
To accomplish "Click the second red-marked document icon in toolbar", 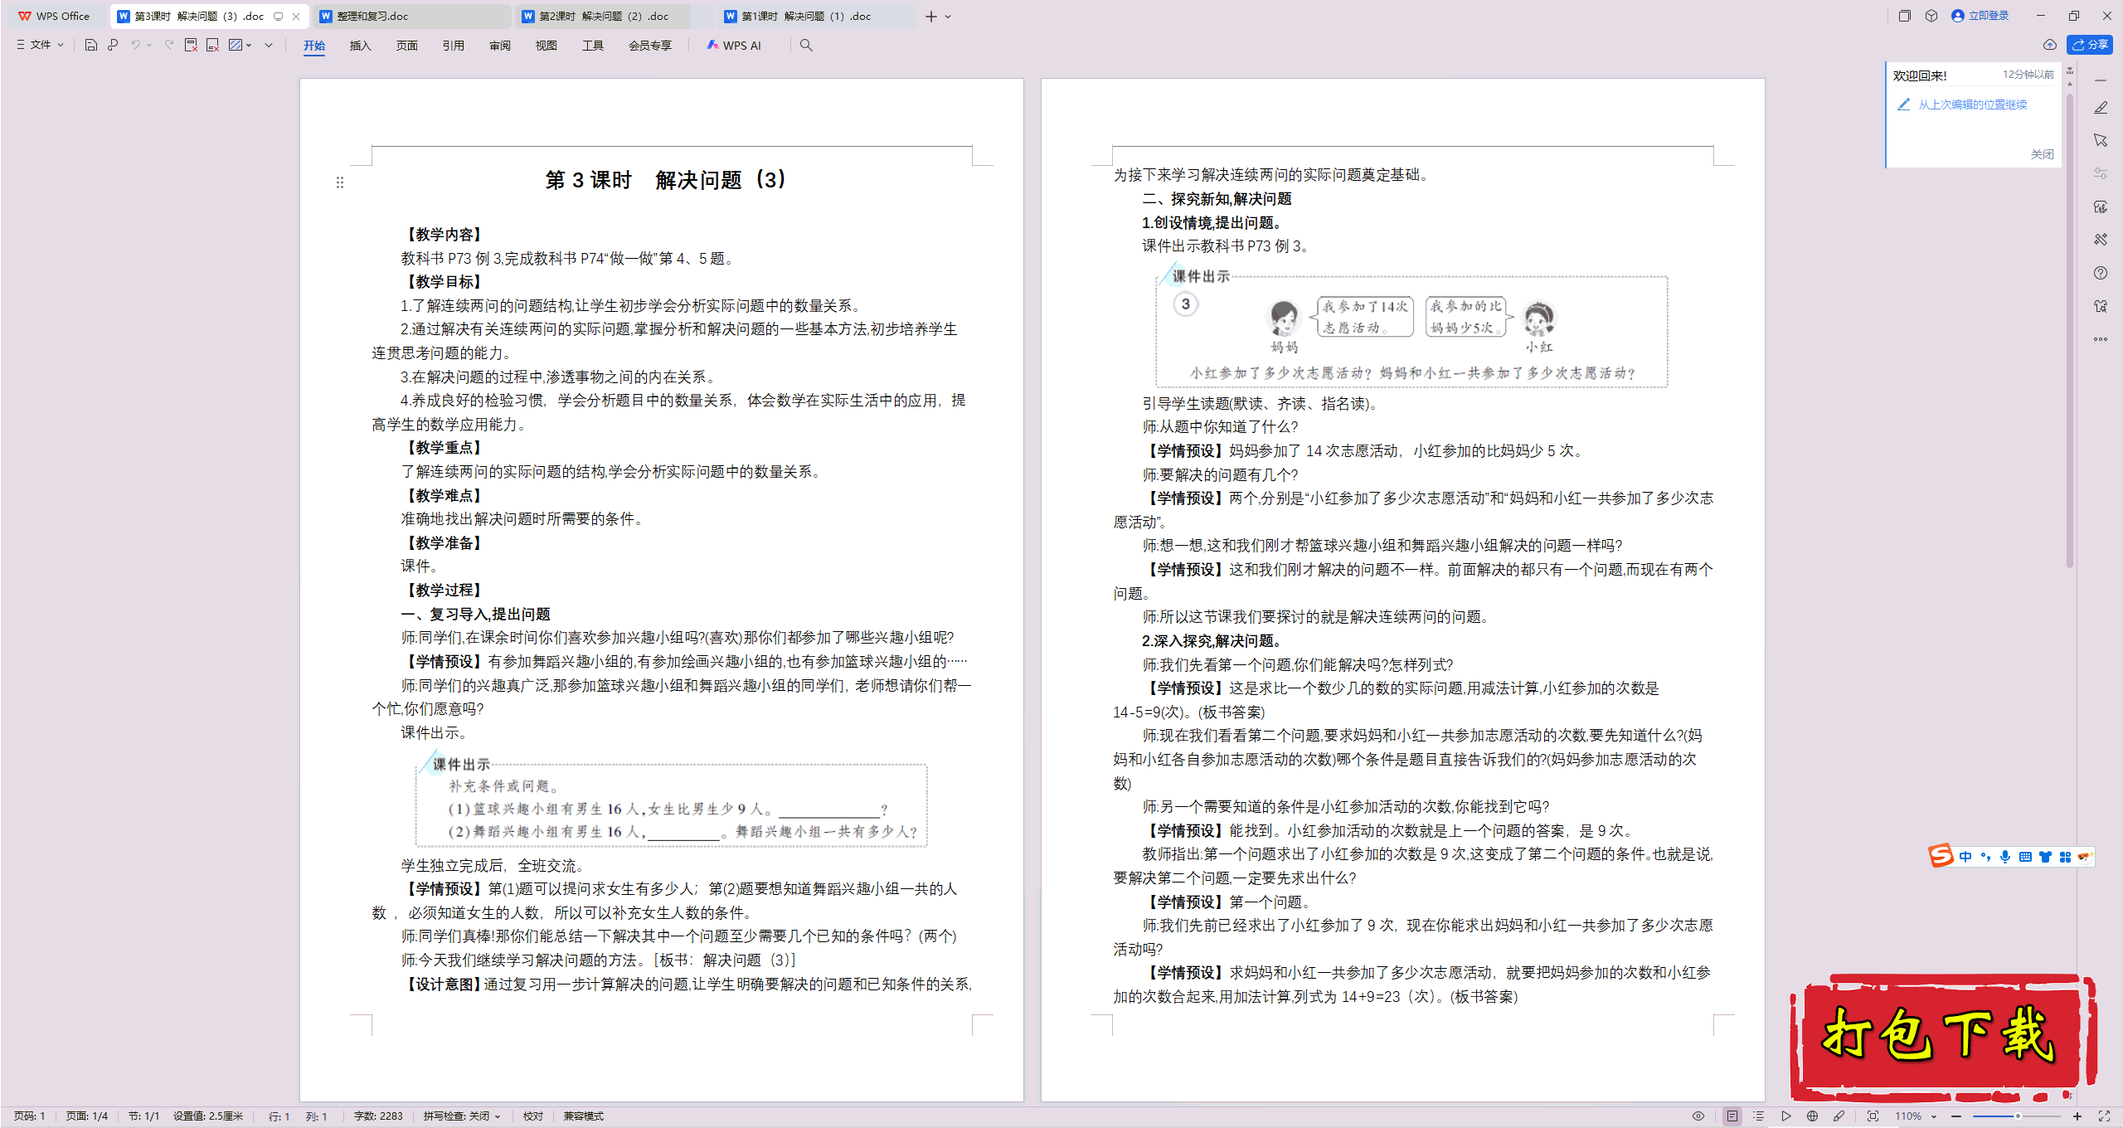I will 212,45.
